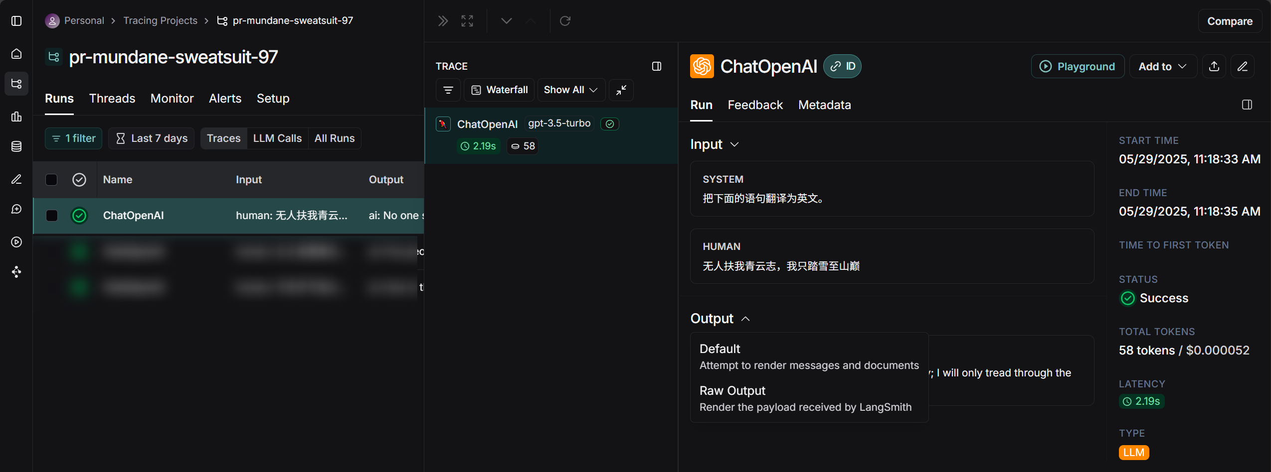Open the Setup tab
1271x472 pixels.
[x=273, y=99]
